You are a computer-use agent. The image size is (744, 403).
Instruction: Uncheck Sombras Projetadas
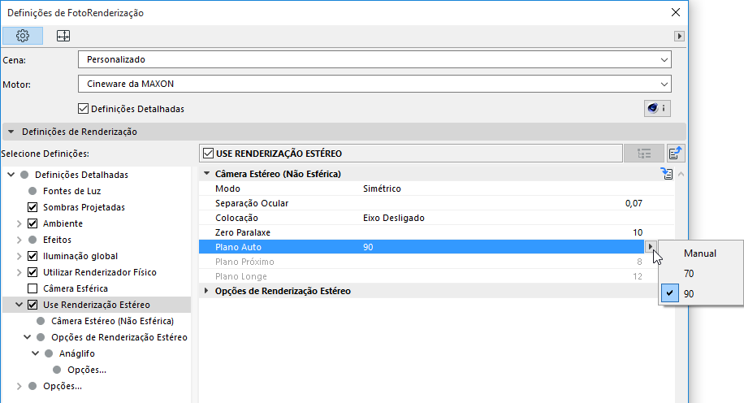click(x=32, y=207)
